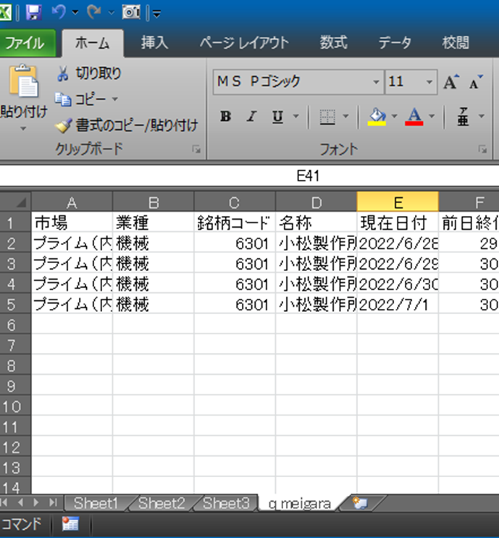The height and width of the screenshot is (538, 499).
Task: Click cell 現在日付 header
Action: click(398, 223)
